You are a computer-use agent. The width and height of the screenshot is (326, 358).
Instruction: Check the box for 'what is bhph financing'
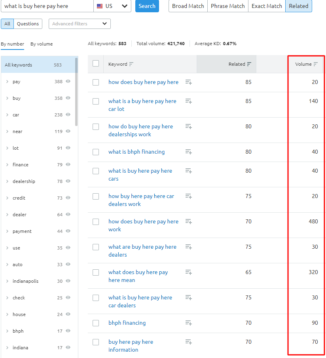point(96,152)
